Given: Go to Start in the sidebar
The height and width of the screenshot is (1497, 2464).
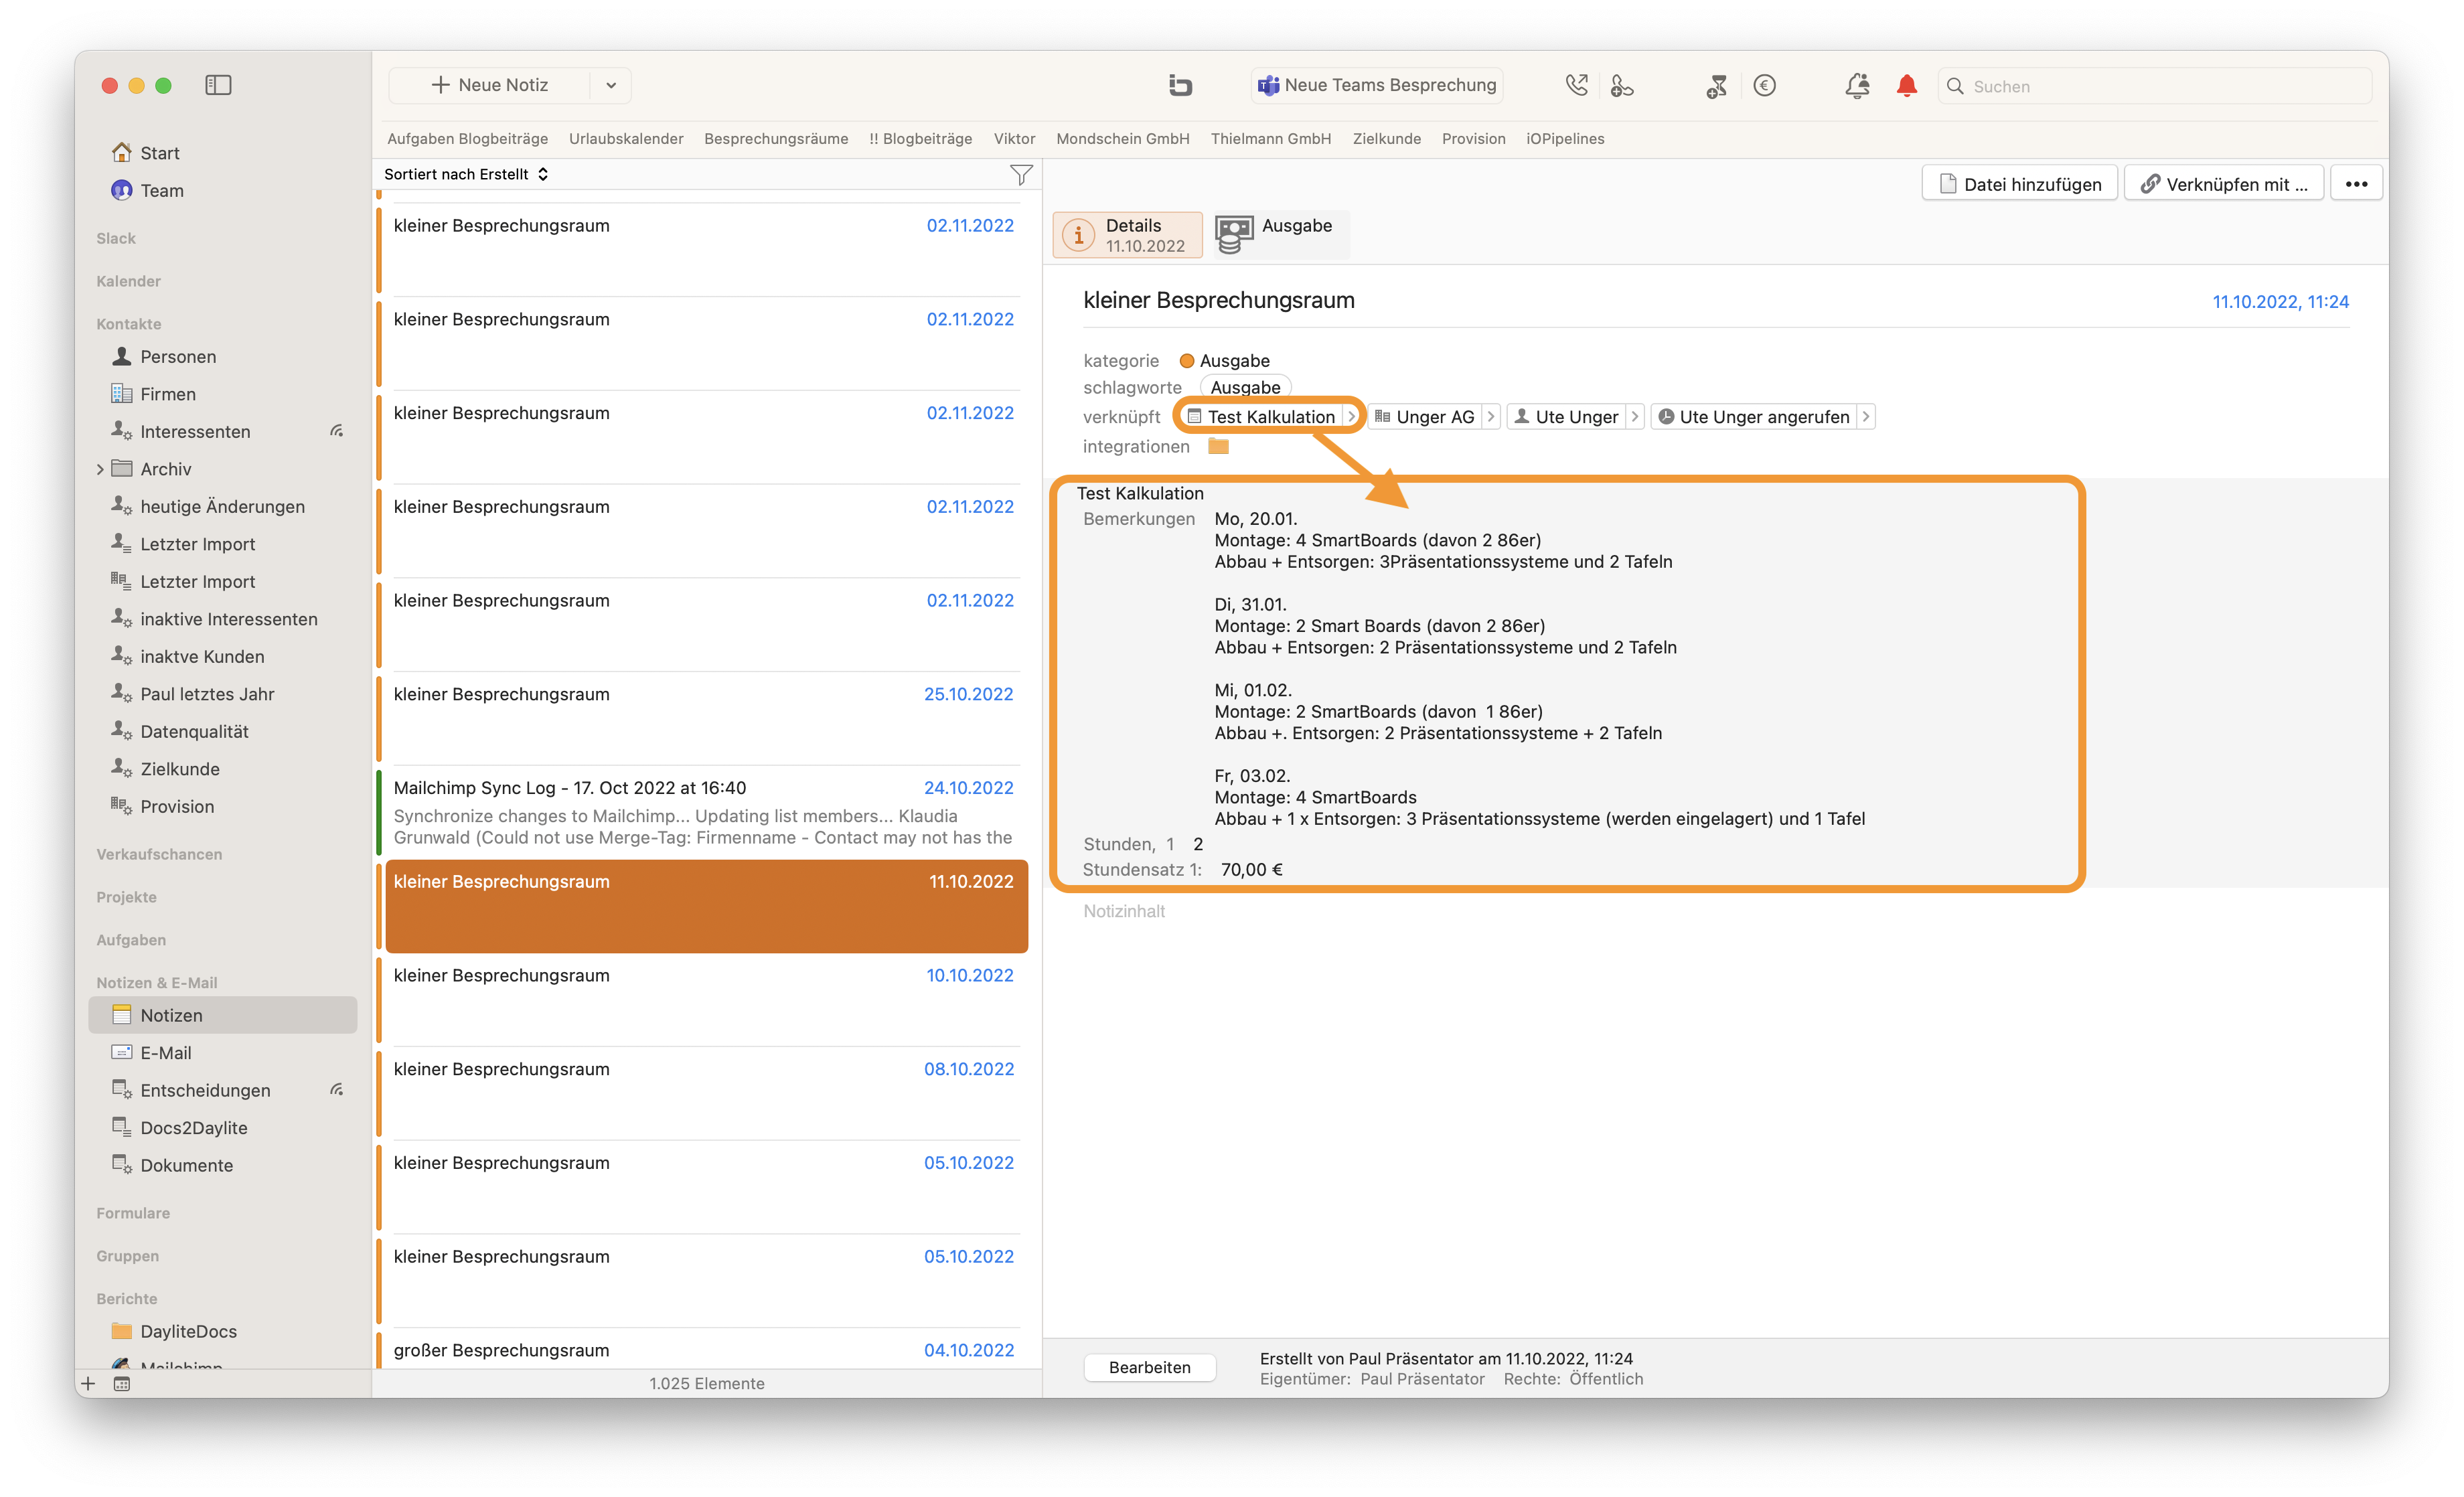Looking at the screenshot, I should click(x=159, y=153).
